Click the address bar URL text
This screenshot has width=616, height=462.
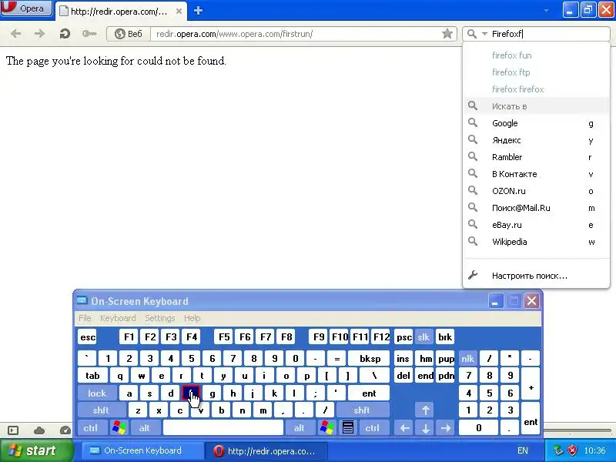(x=235, y=34)
